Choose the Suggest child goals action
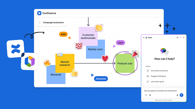 158,76
